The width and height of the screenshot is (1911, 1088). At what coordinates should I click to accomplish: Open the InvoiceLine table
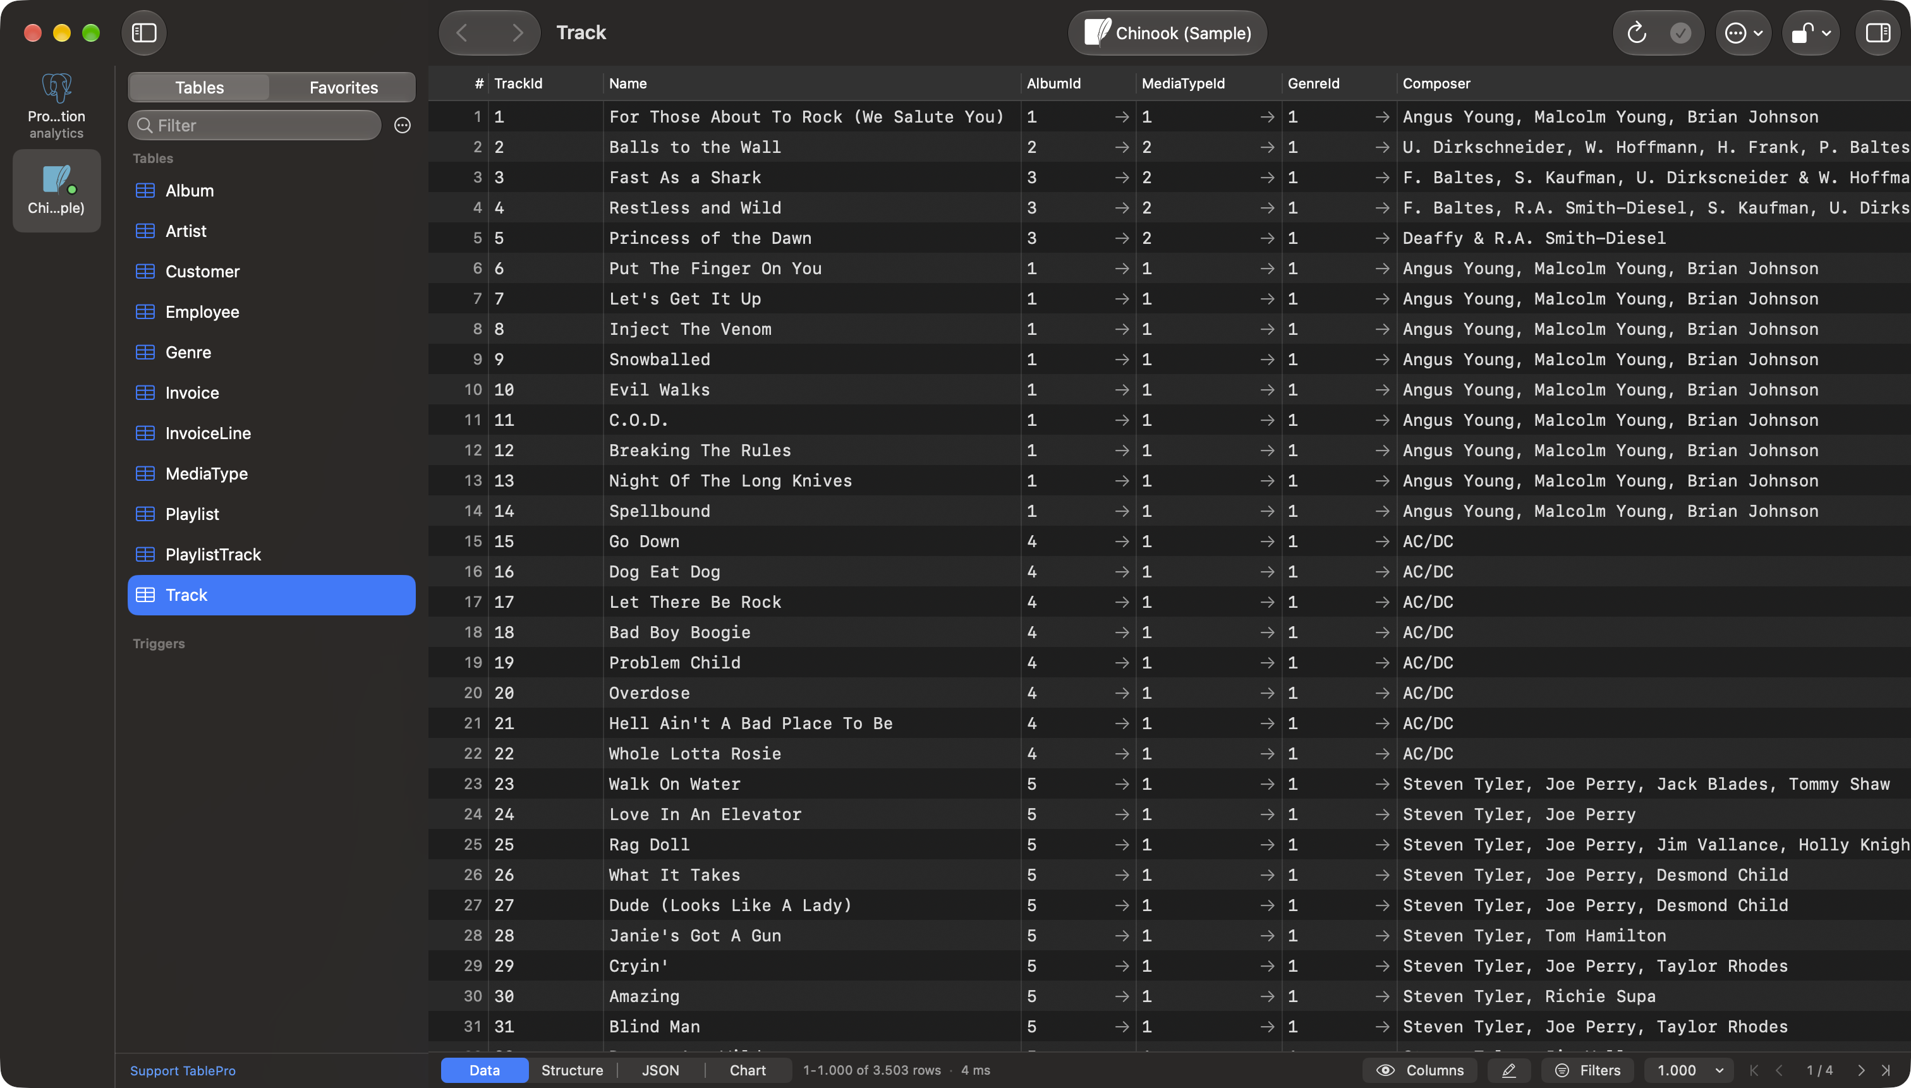click(271, 433)
